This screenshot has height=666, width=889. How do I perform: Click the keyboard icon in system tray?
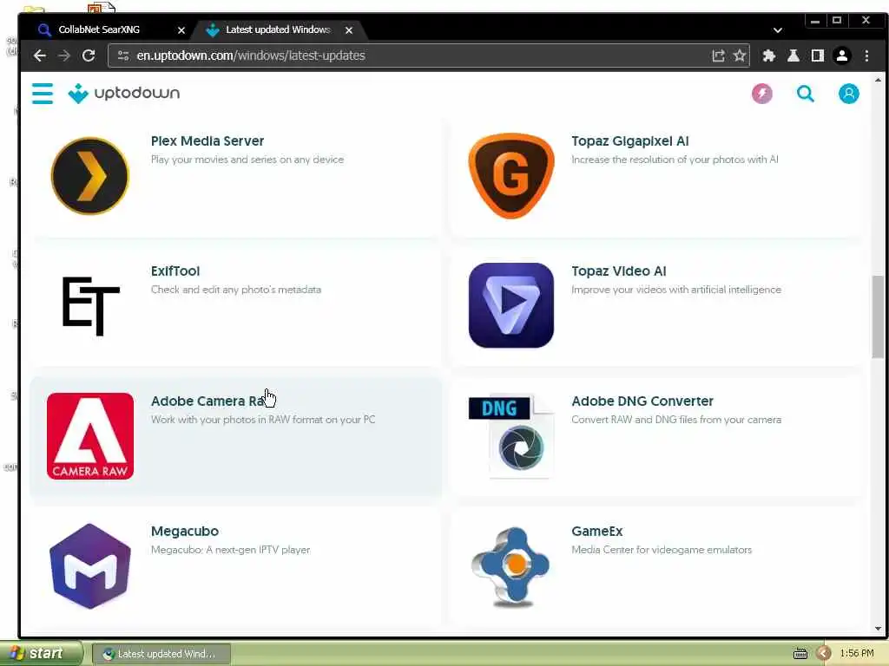coord(800,654)
